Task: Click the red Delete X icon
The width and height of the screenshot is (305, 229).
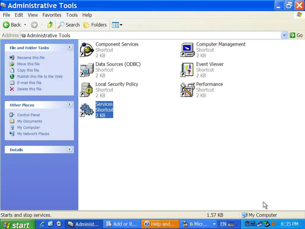Action: point(12,89)
